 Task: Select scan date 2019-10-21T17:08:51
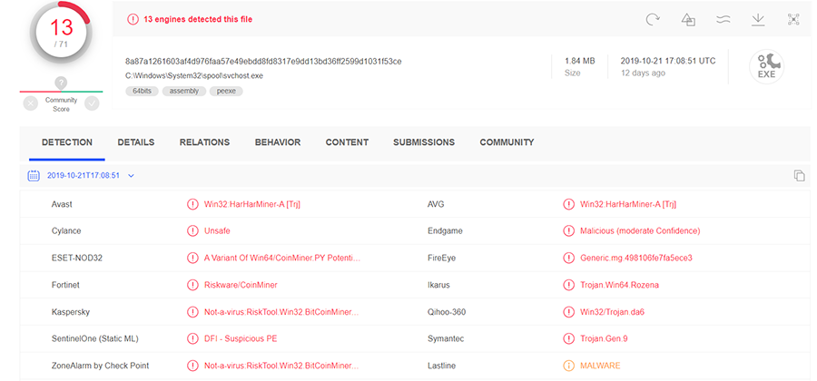coord(84,175)
